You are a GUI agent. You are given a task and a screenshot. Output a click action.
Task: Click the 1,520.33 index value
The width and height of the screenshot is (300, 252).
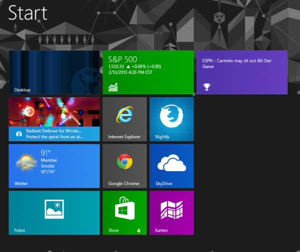point(116,66)
